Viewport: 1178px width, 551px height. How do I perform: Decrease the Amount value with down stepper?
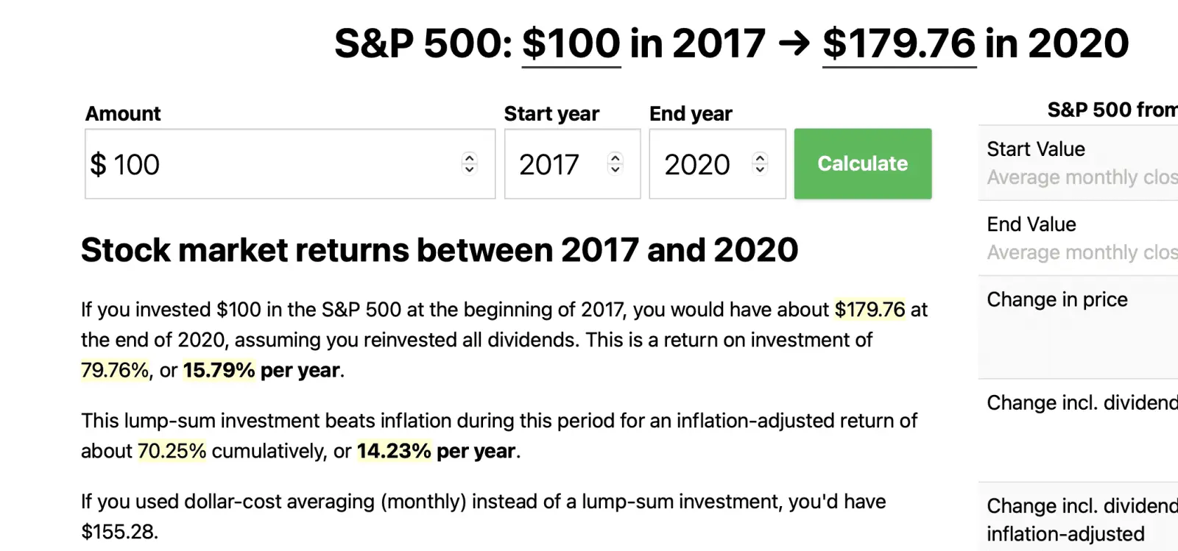pyautogui.click(x=469, y=169)
